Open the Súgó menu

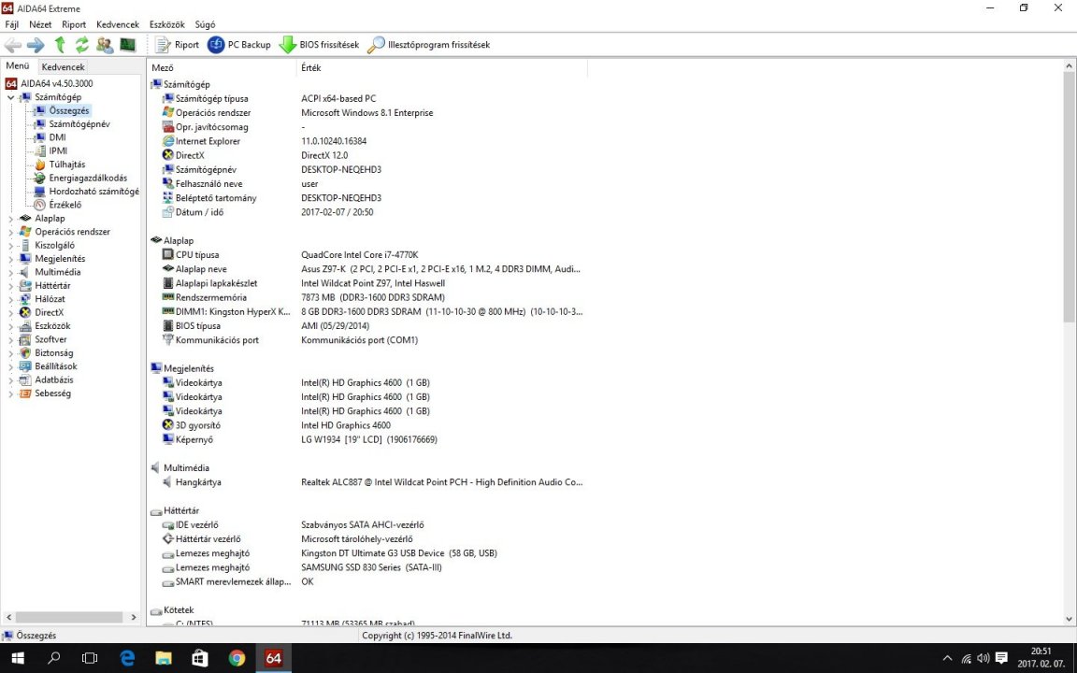pyautogui.click(x=205, y=24)
